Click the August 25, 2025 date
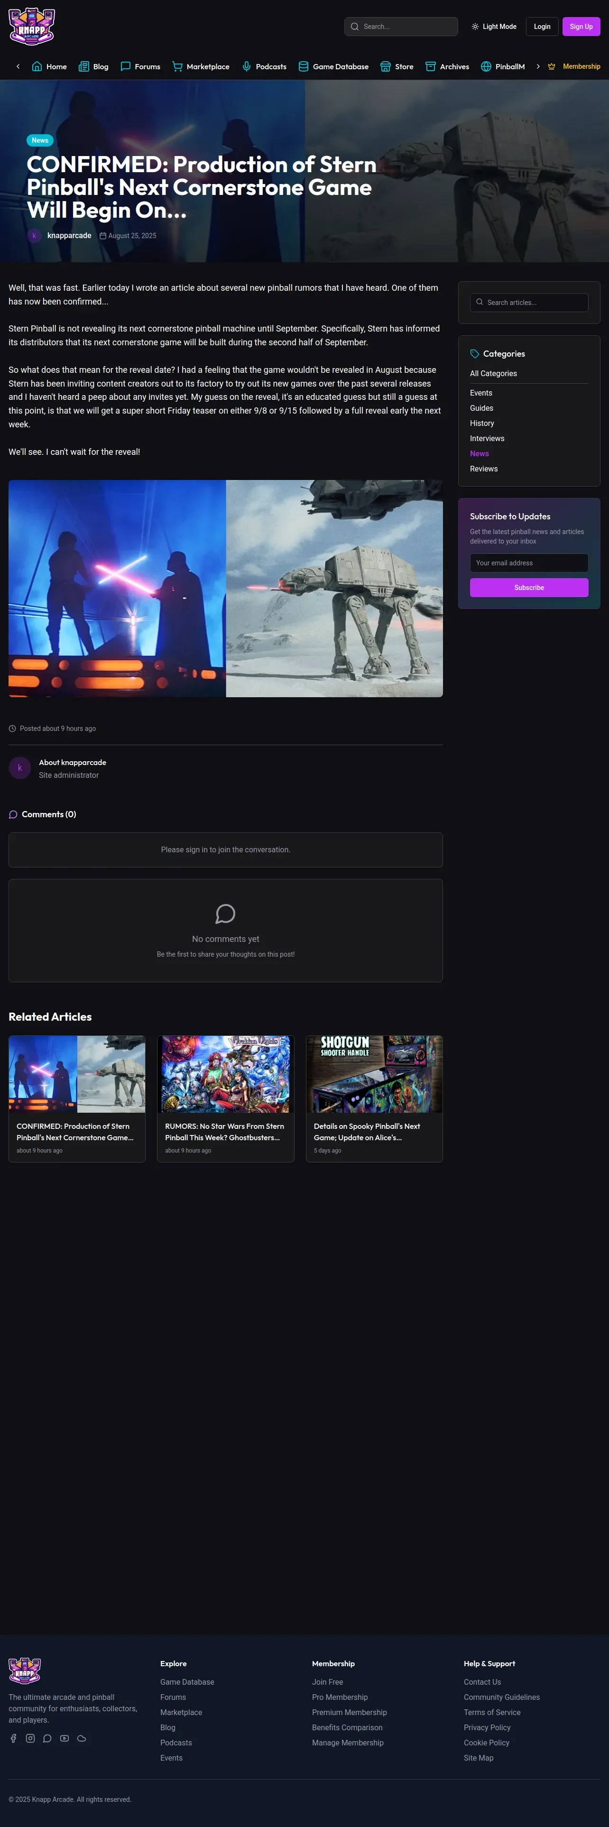Image resolution: width=609 pixels, height=1827 pixels. pyautogui.click(x=133, y=236)
